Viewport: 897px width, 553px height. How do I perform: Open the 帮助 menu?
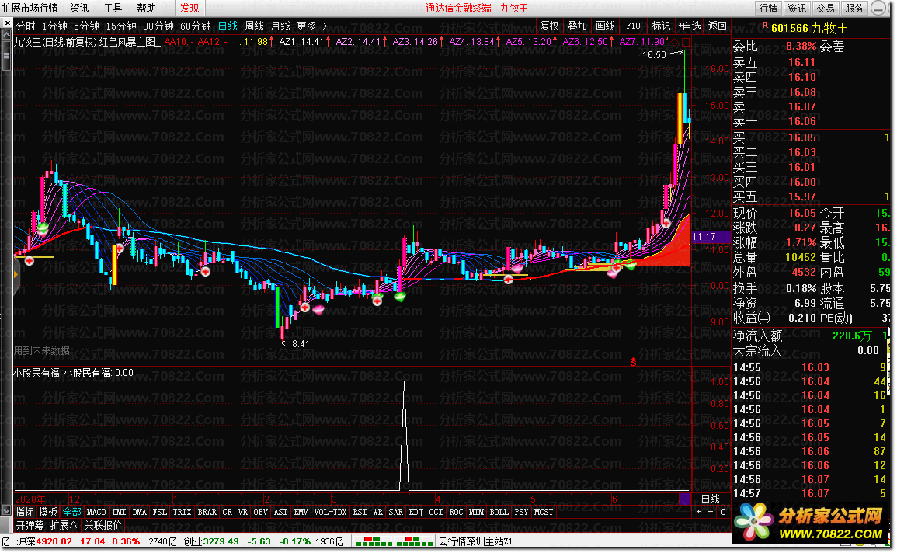click(147, 8)
